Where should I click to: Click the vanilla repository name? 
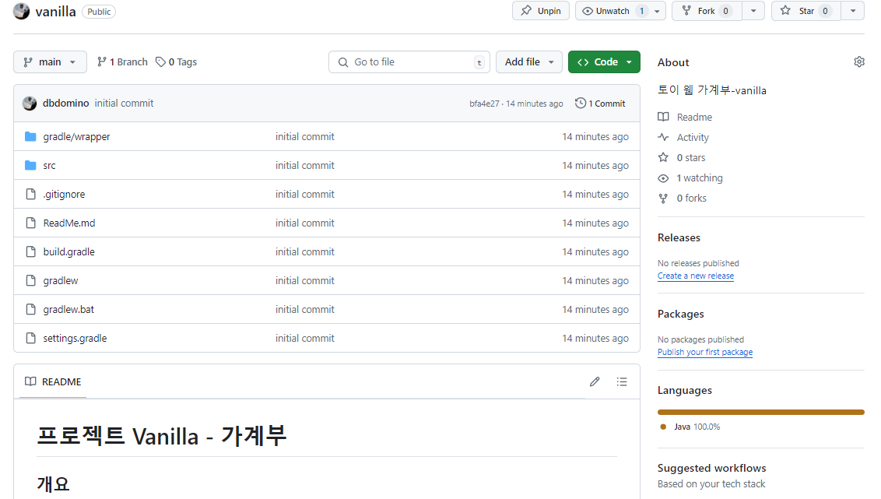coord(55,11)
